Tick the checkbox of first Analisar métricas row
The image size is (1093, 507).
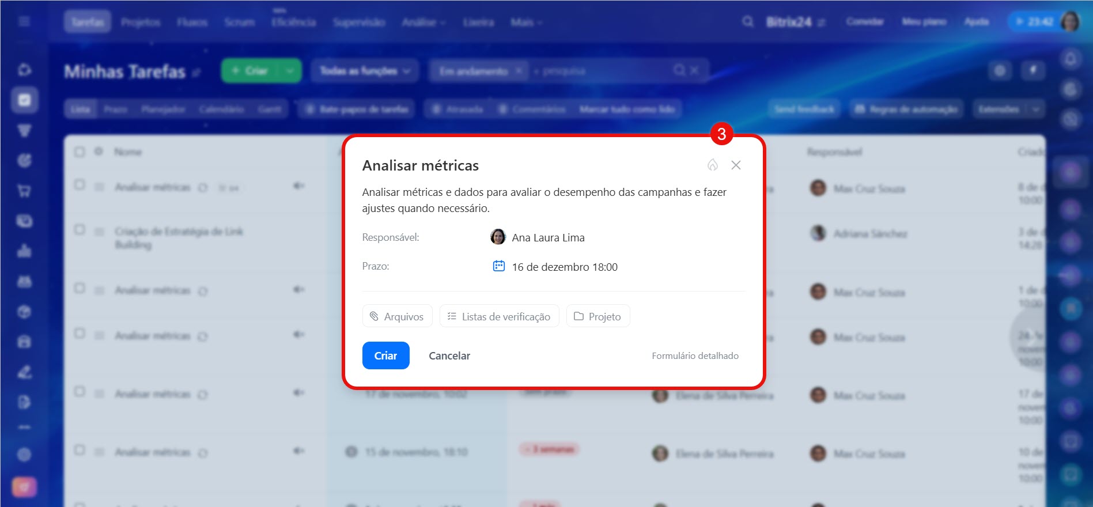(80, 185)
